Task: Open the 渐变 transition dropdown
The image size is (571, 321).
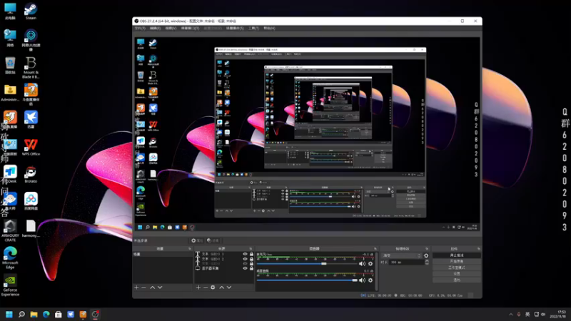Action: tap(402, 255)
